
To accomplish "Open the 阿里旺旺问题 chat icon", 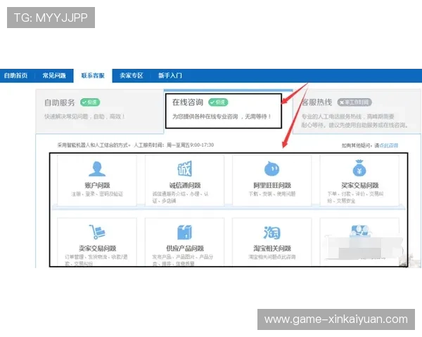I will 271,169.
